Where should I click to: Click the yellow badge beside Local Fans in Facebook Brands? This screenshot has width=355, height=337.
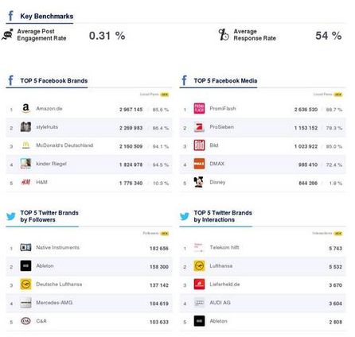coord(165,95)
